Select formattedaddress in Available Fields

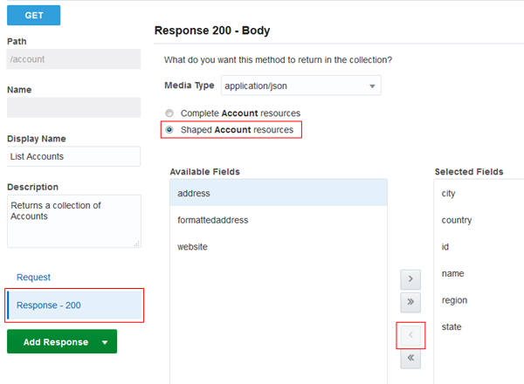(278, 220)
